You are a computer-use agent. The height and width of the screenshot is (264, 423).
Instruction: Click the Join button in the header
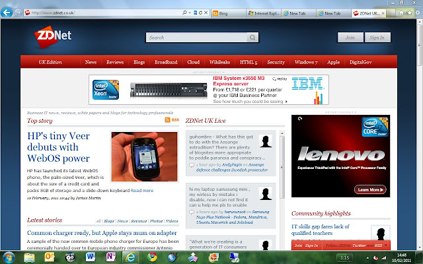(x=350, y=38)
